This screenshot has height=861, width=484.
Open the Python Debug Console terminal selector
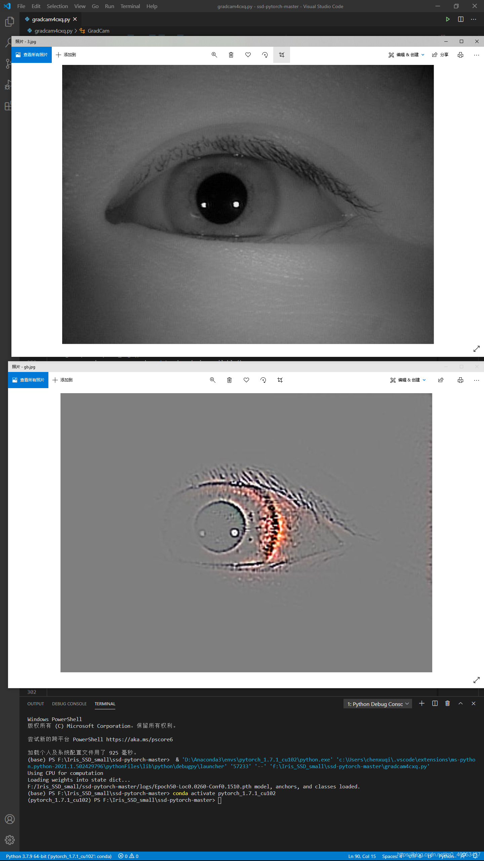tap(377, 704)
